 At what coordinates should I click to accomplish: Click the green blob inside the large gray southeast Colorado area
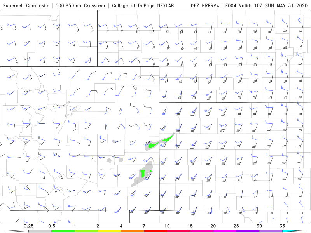[142, 173]
